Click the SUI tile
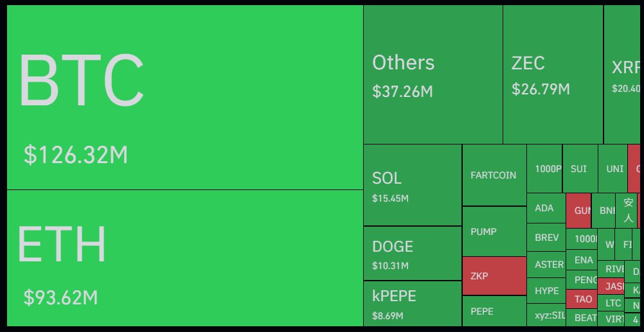This screenshot has width=644, height=332. (x=579, y=169)
